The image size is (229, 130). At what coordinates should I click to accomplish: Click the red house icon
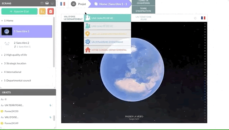pos(88,50)
